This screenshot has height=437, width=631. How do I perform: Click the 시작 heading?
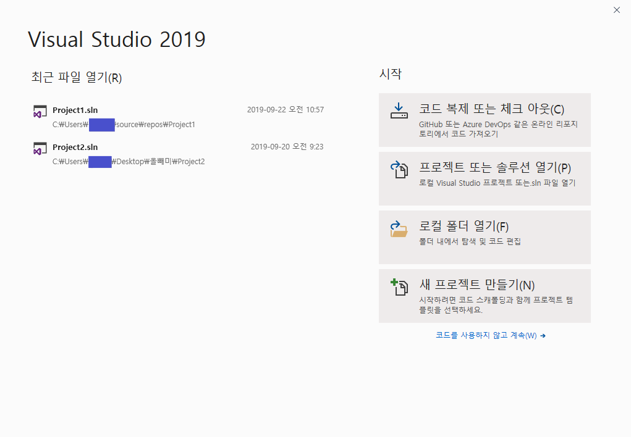point(391,73)
